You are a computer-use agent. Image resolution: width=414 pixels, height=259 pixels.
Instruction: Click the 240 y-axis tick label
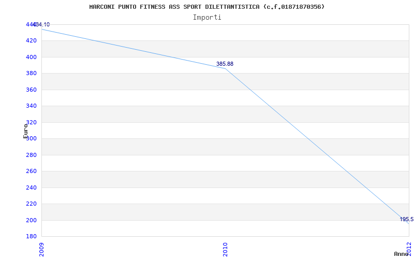point(31,188)
